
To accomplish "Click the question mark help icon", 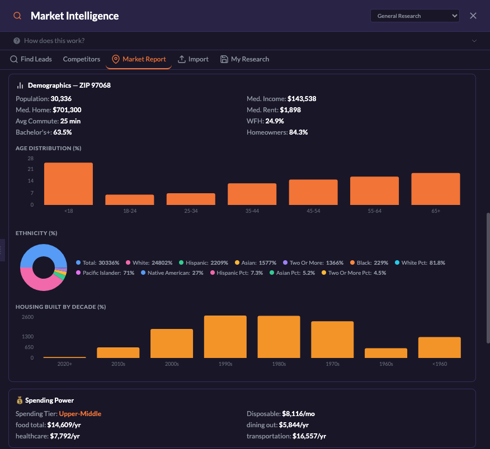I will pyautogui.click(x=17, y=41).
